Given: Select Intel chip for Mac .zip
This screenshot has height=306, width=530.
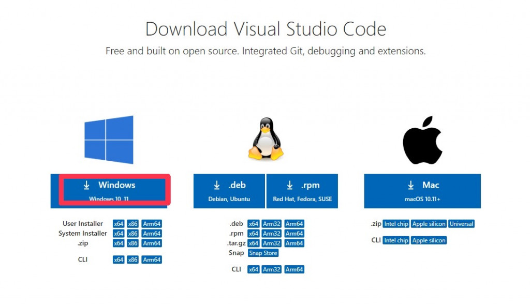Looking at the screenshot, I should pyautogui.click(x=396, y=224).
